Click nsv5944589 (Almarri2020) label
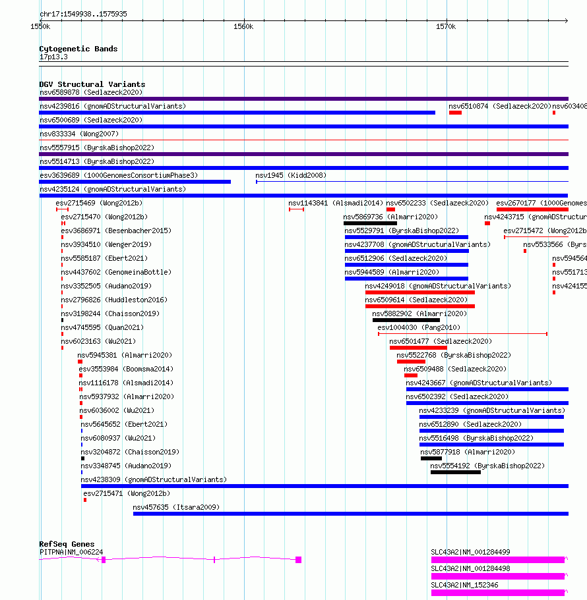Viewport: 587px width, 600px height. point(392,272)
